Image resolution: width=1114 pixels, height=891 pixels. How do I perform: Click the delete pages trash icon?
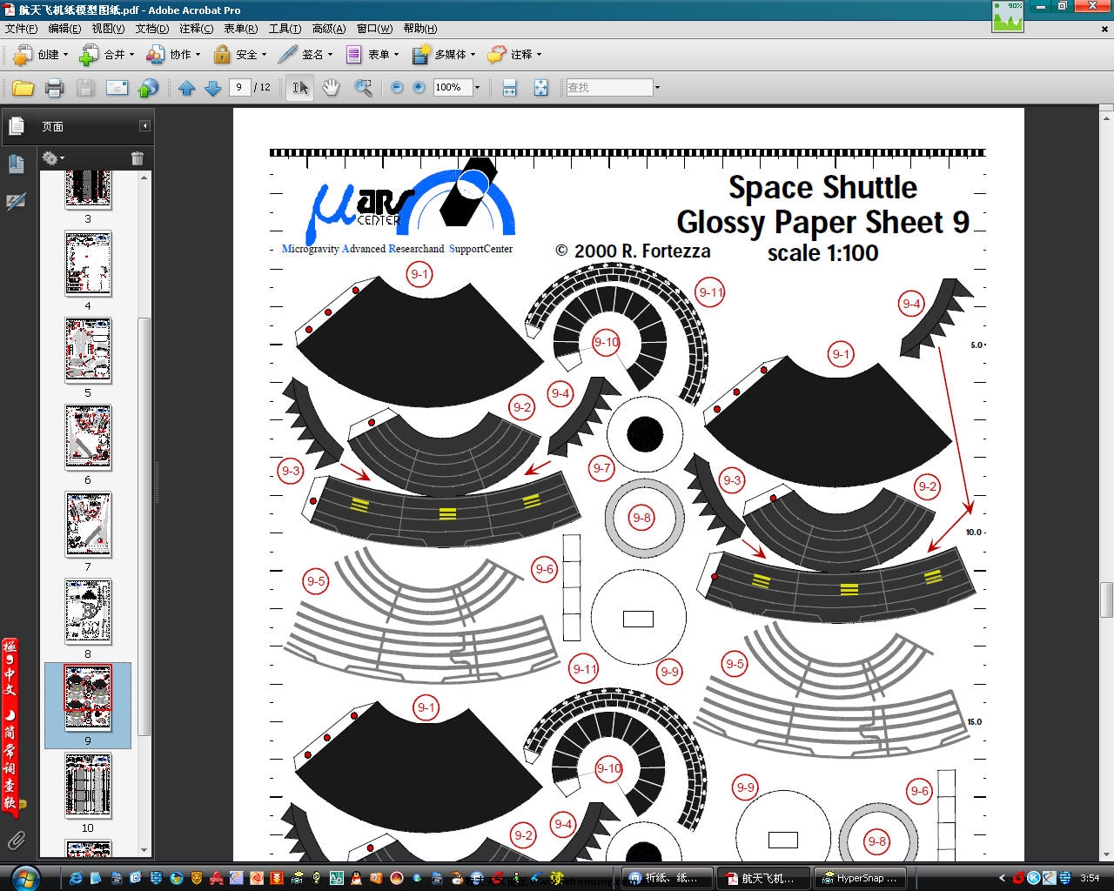[x=138, y=157]
